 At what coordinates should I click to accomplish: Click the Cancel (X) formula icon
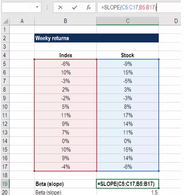point(60,8)
